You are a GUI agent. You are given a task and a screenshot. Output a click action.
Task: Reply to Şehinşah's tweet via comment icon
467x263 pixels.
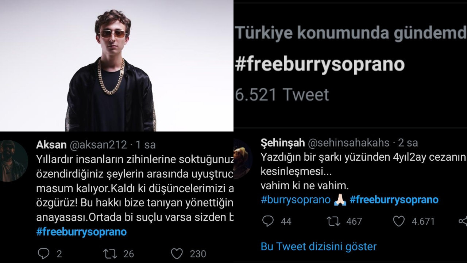(x=268, y=221)
